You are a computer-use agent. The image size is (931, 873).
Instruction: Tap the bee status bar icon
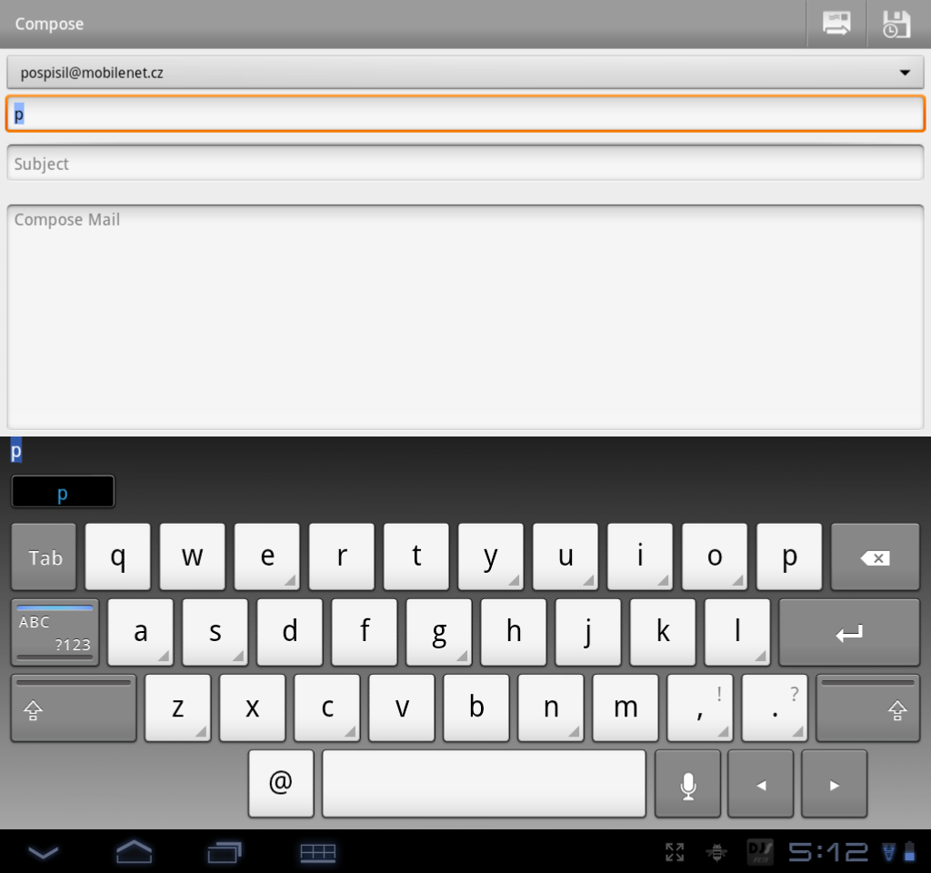click(x=716, y=853)
